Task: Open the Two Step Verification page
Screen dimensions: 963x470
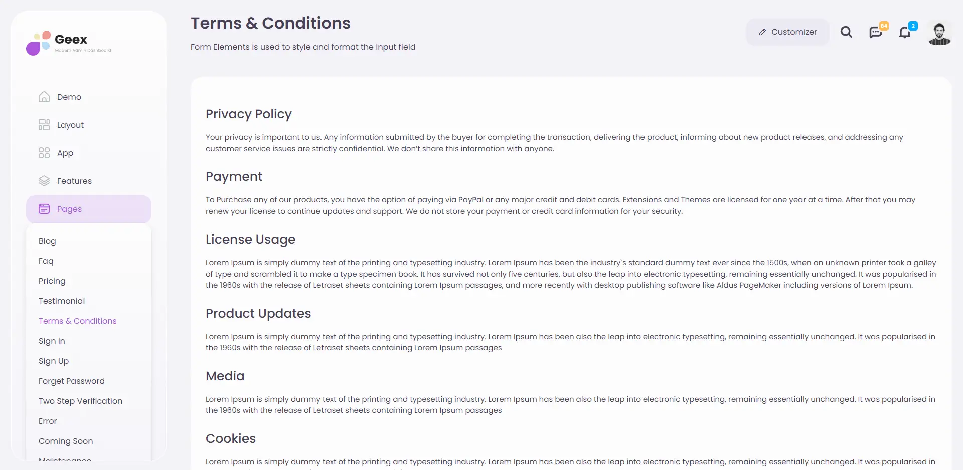Action: click(x=80, y=401)
